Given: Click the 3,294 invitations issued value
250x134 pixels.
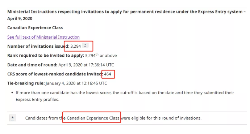Looking at the screenshot, I should (76, 46).
